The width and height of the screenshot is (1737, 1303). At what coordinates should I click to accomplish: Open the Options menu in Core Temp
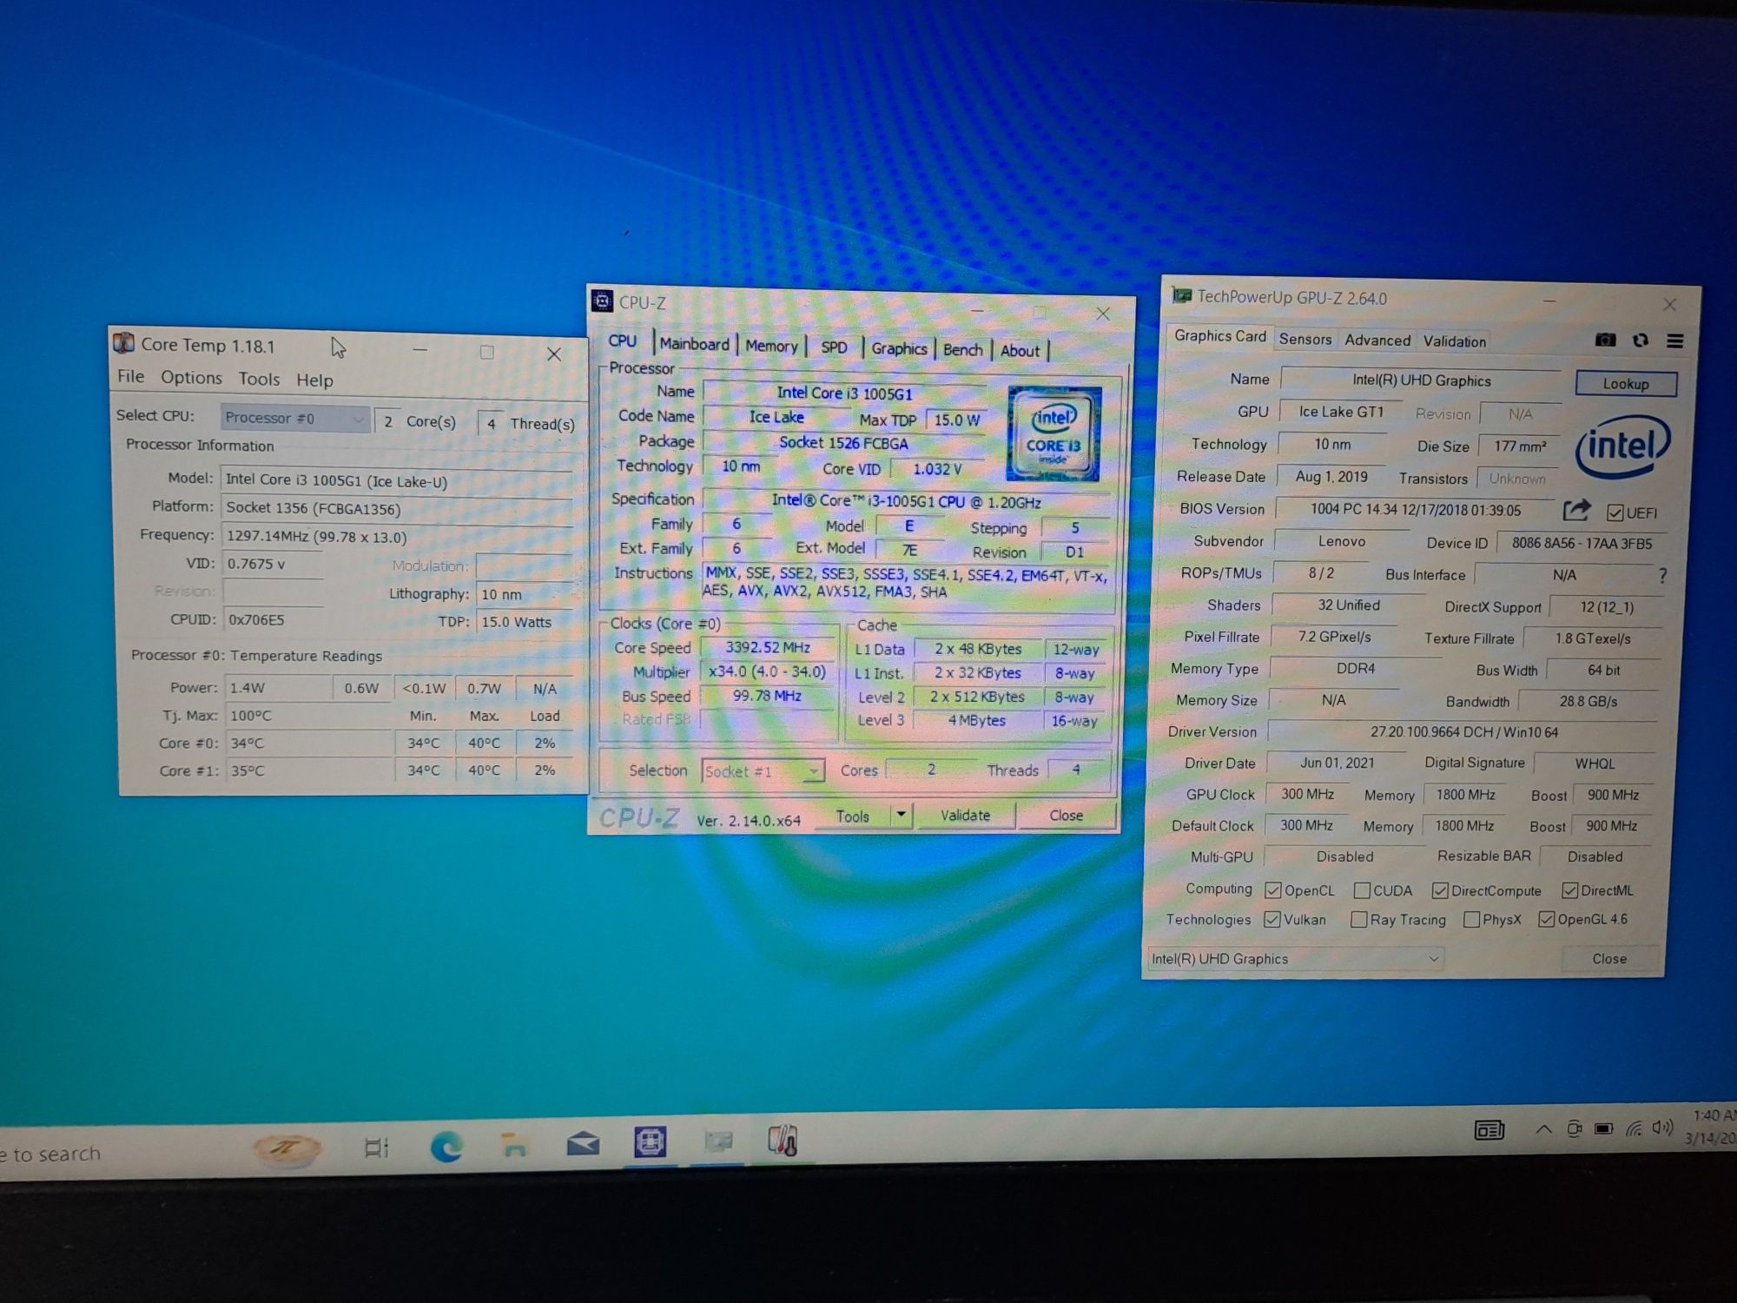191,378
